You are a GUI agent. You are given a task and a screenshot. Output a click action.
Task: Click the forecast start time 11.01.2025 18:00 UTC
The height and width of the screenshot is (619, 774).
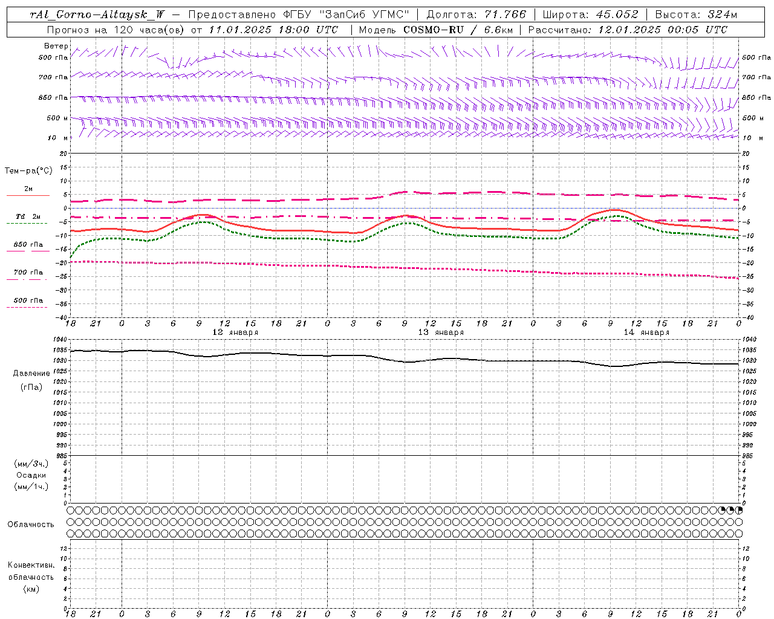[273, 30]
